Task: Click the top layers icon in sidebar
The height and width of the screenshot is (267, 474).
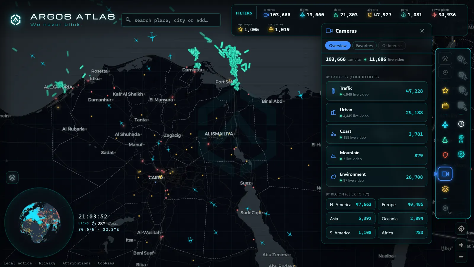Action: (x=445, y=58)
